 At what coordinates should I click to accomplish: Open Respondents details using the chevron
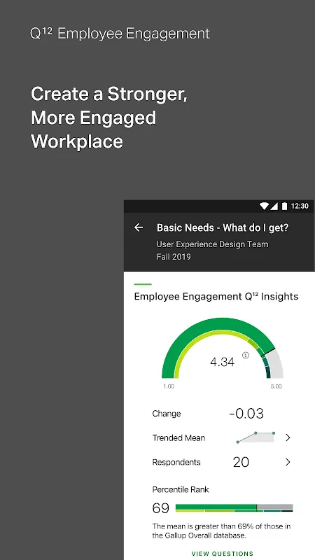click(x=288, y=462)
